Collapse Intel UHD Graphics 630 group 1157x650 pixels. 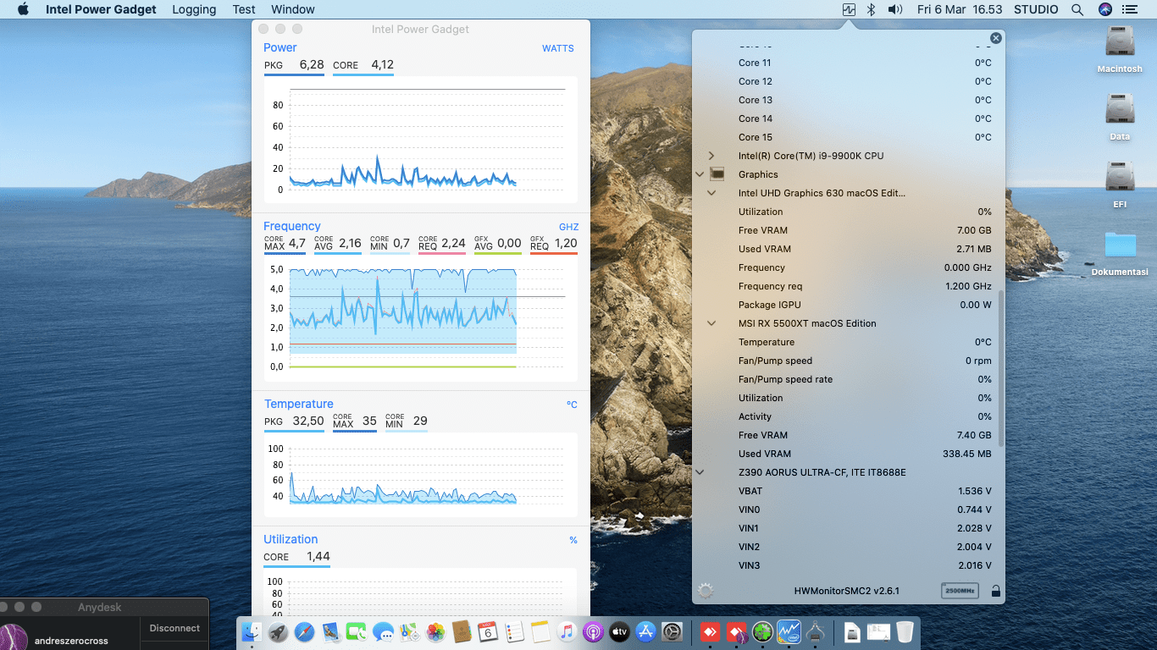click(x=711, y=193)
